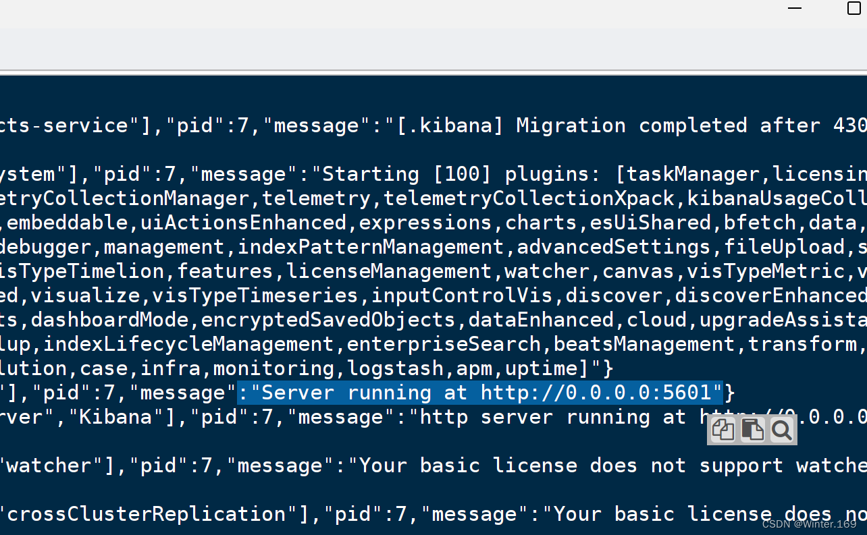The image size is (867, 535).
Task: Click "visTypeTimeseries" plugin name
Action: coord(255,295)
